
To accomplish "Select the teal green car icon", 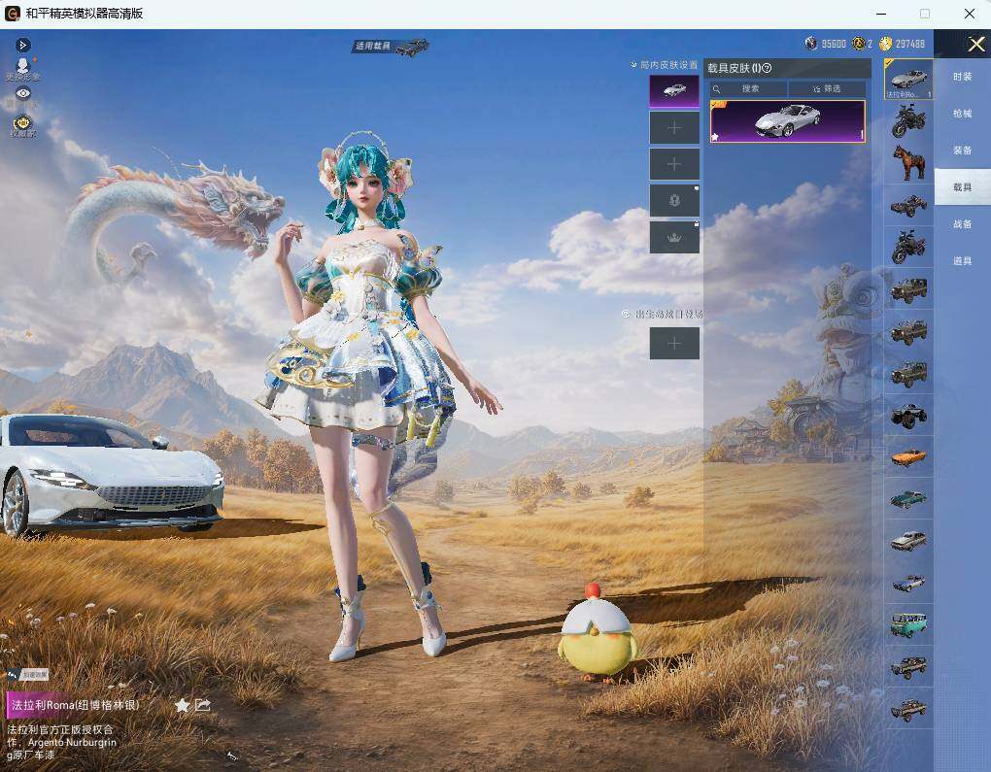I will [x=908, y=499].
